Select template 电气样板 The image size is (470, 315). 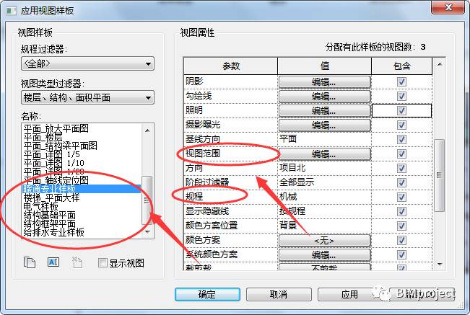click(x=40, y=206)
